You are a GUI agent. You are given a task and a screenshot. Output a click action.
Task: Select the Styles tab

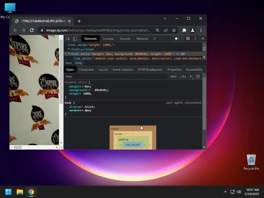click(70, 70)
